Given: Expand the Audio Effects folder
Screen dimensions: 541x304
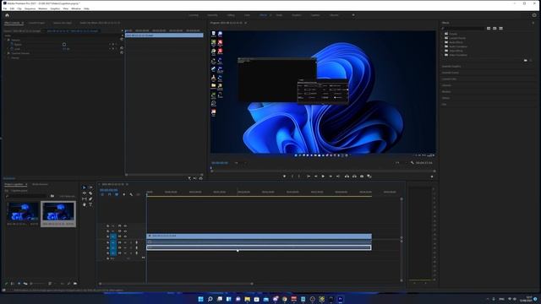Looking at the screenshot, I should pyautogui.click(x=443, y=42).
